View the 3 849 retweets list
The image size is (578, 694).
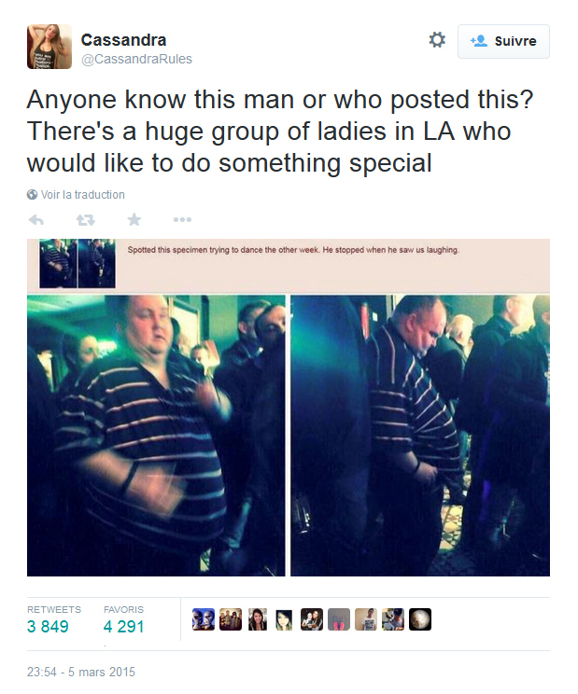pyautogui.click(x=48, y=627)
